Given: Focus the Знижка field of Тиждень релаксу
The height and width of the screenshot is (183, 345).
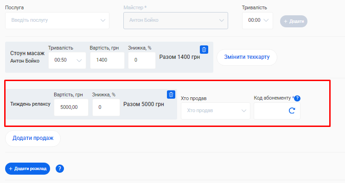Looking at the screenshot, I should click(x=106, y=107).
